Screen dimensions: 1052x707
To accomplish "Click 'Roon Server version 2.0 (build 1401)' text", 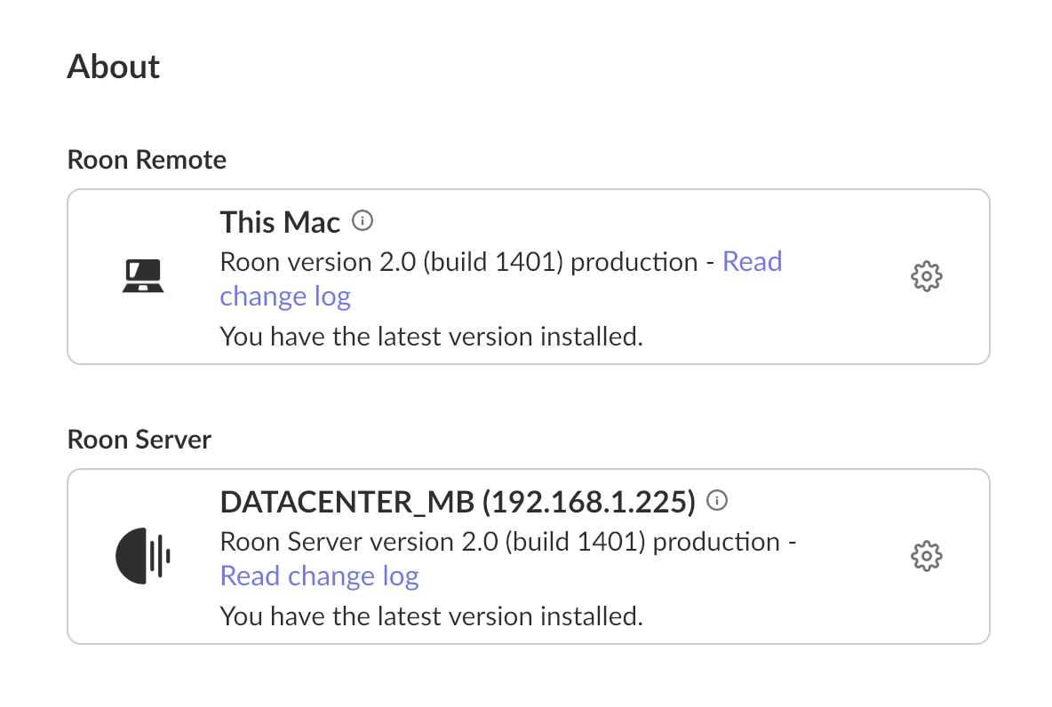I will pyautogui.click(x=434, y=541).
